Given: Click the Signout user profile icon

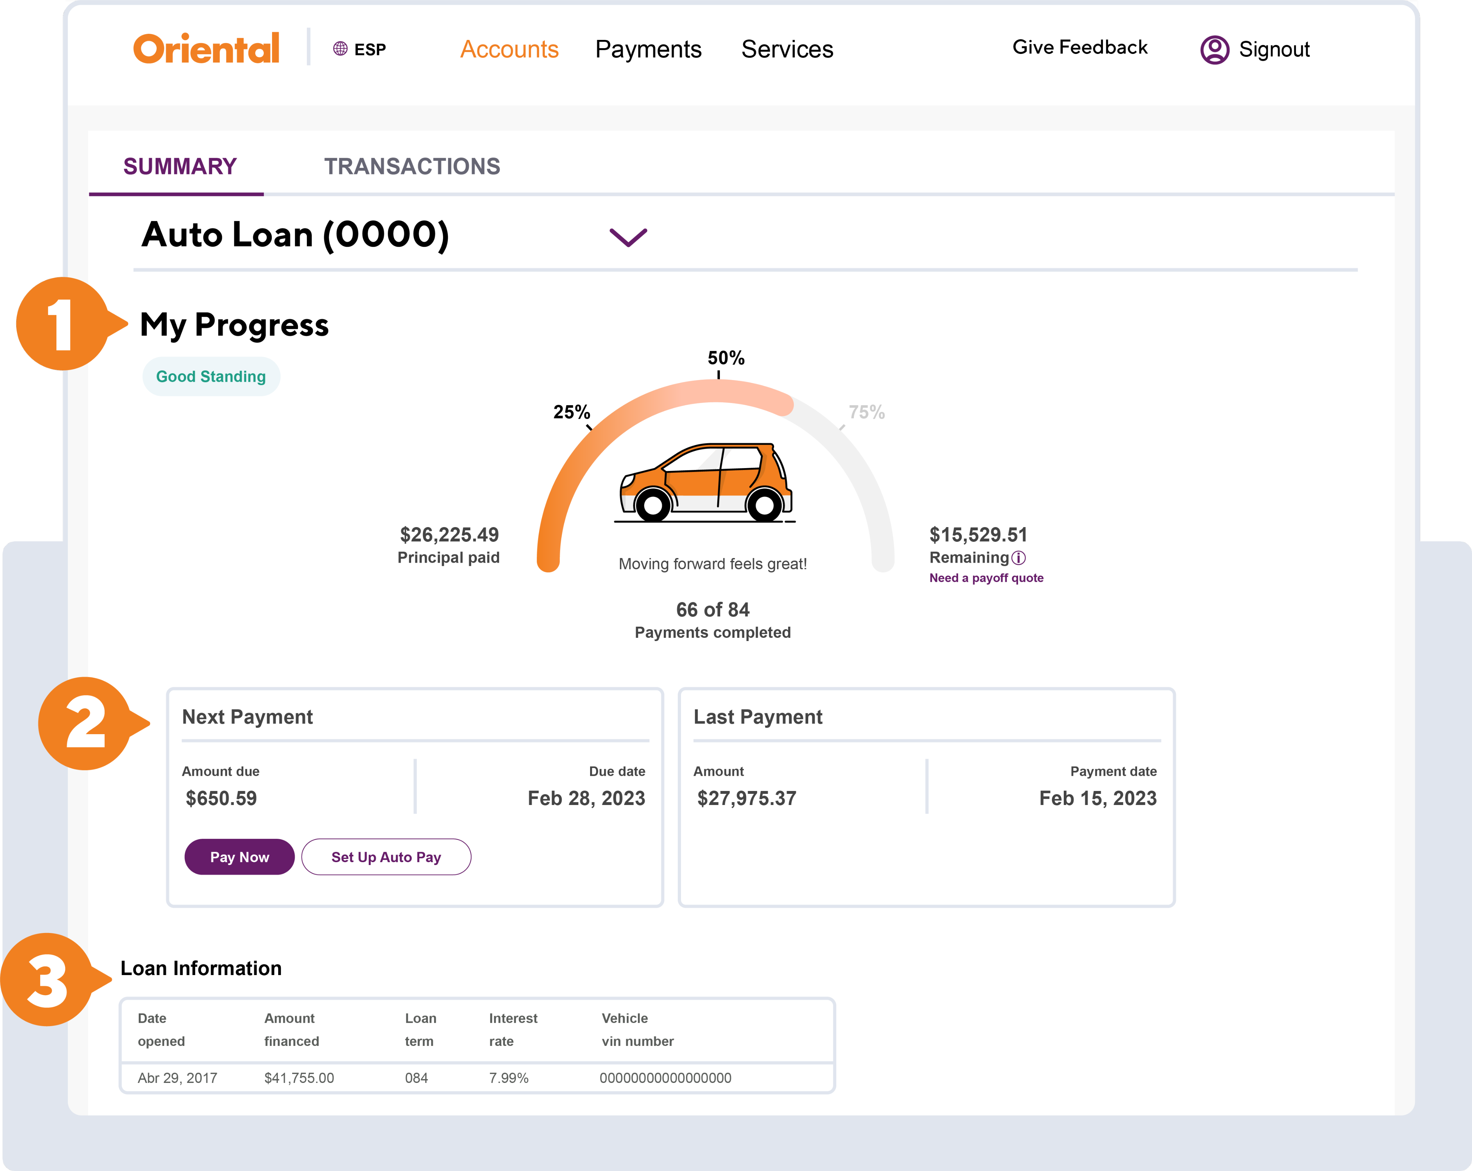Looking at the screenshot, I should [x=1215, y=49].
